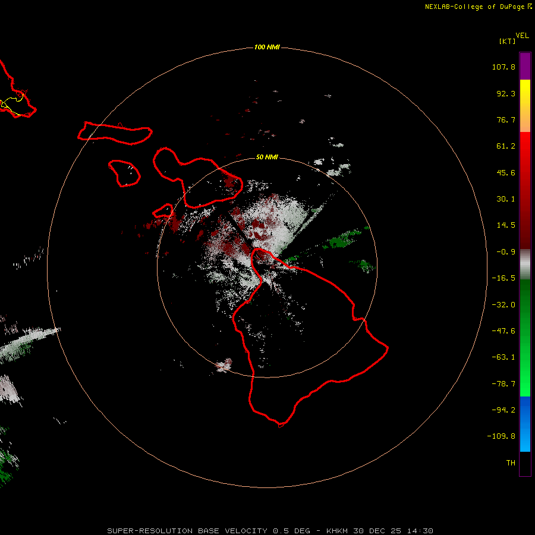Click the 76.7 velocity legend value
535x535 pixels.
point(506,119)
